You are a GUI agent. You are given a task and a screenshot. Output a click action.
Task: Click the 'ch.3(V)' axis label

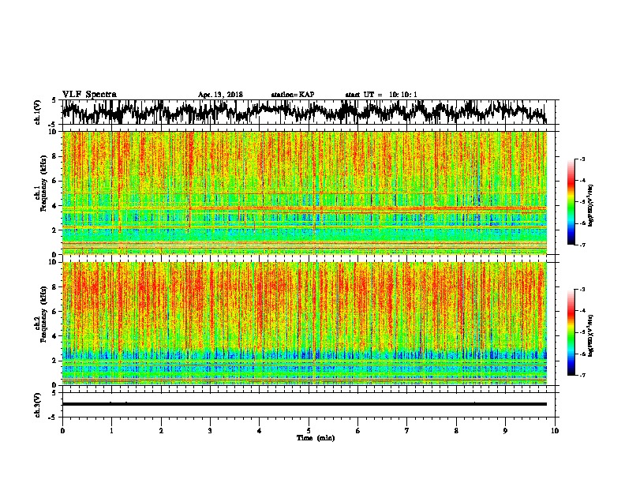coord(38,405)
